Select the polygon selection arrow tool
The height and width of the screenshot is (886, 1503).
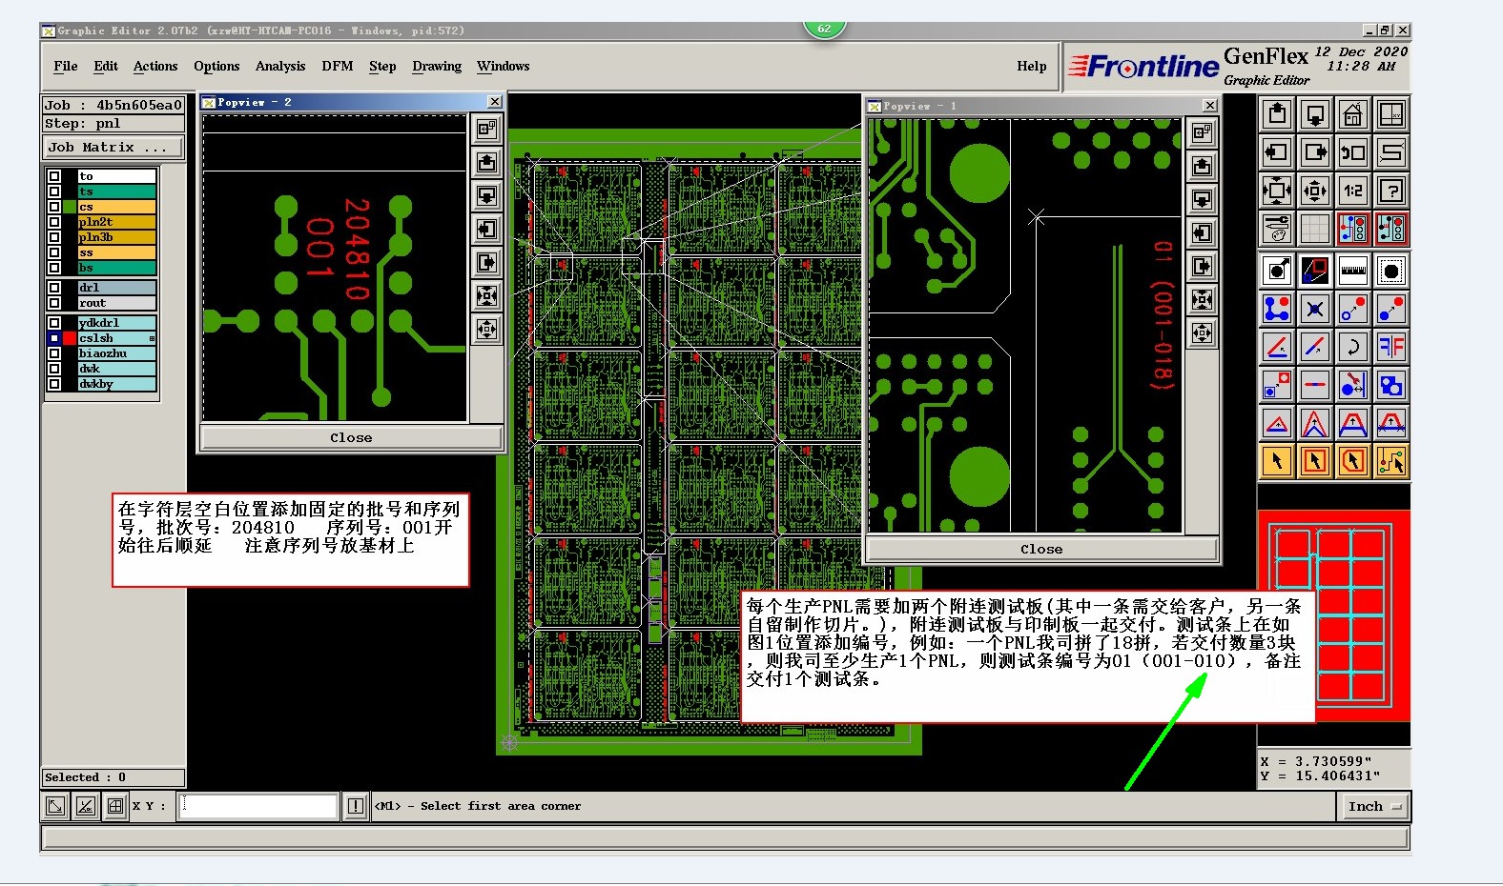[x=1352, y=462]
